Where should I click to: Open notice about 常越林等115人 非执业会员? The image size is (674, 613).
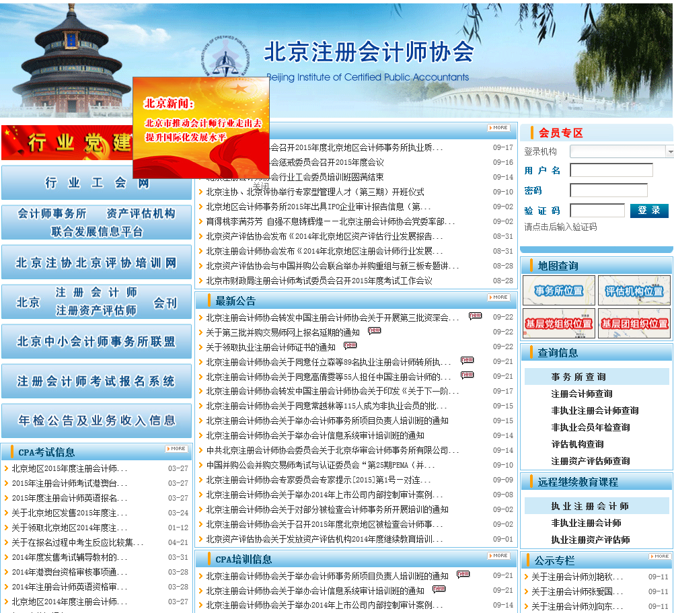pyautogui.click(x=327, y=406)
